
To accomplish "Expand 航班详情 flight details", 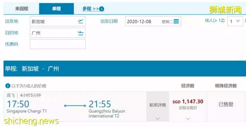I will pos(158,106).
